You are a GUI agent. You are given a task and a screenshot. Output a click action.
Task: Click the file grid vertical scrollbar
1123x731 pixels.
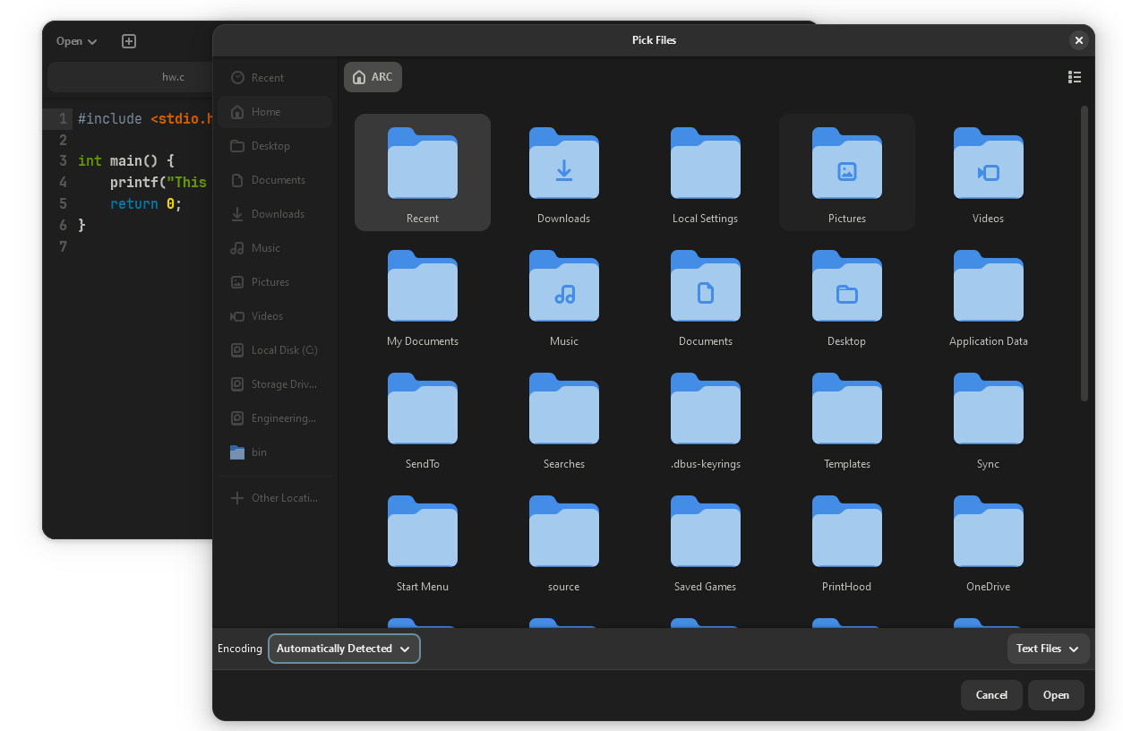pyautogui.click(x=1084, y=254)
